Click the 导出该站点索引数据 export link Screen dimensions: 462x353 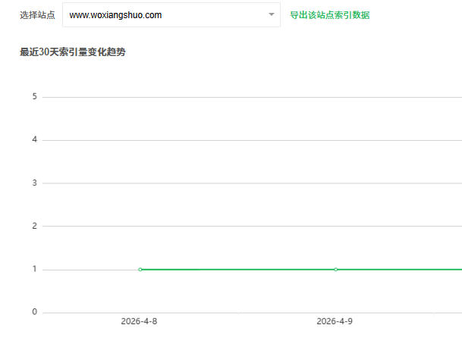[330, 15]
